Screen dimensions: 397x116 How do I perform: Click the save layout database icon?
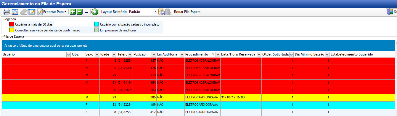(x=161, y=12)
